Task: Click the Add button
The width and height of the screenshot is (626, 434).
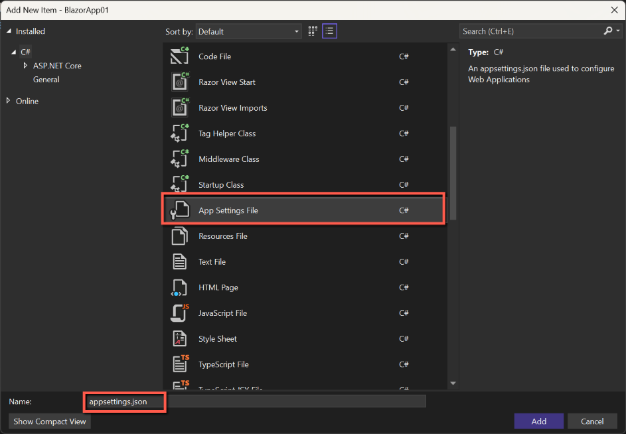Action: (538, 421)
